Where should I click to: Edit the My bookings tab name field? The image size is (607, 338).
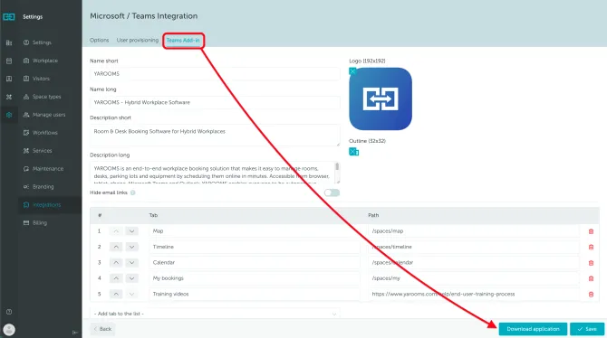tap(255, 278)
